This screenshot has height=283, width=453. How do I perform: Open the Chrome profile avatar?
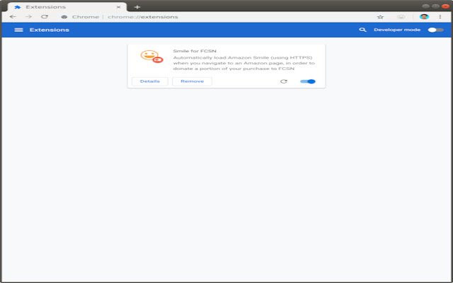coord(424,17)
